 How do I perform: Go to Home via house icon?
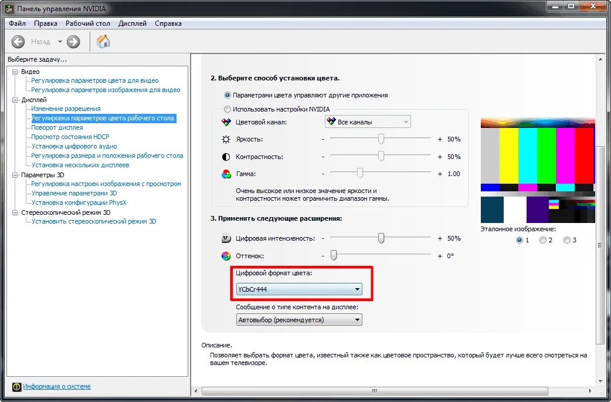pyautogui.click(x=103, y=41)
